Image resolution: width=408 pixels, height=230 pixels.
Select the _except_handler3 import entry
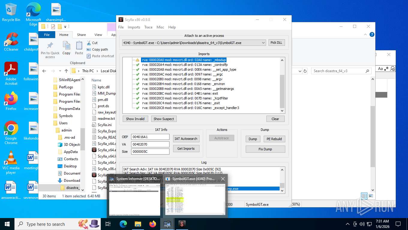pyautogui.click(x=190, y=108)
